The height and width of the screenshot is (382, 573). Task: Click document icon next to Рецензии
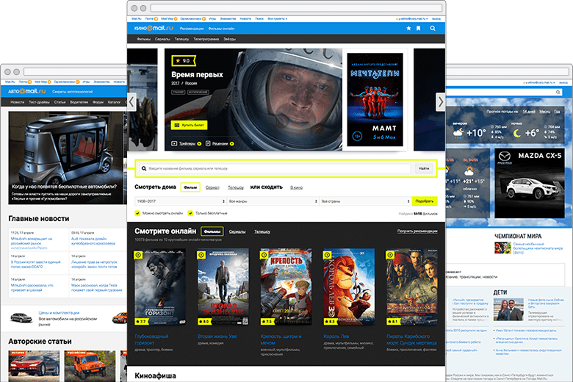208,144
